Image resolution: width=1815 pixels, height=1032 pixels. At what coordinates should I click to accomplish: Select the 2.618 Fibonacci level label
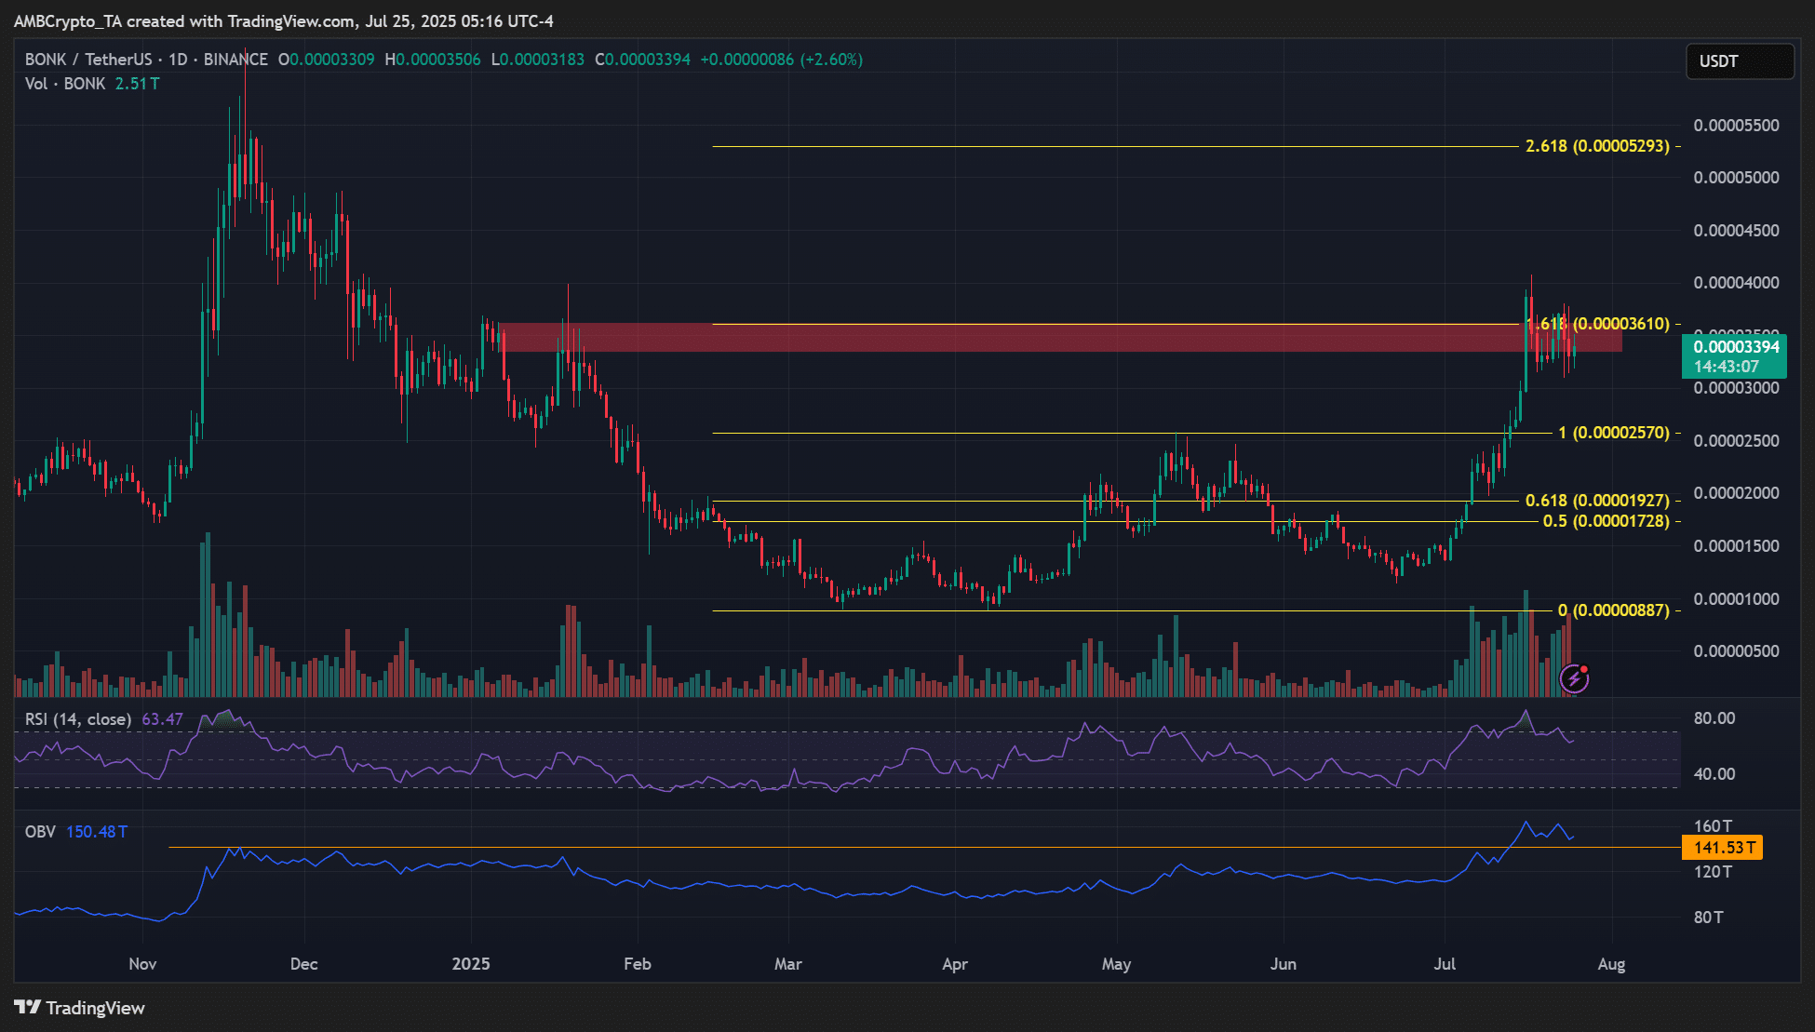tap(1597, 146)
